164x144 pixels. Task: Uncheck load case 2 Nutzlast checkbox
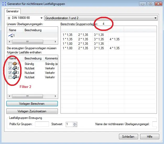[x=10, y=68]
